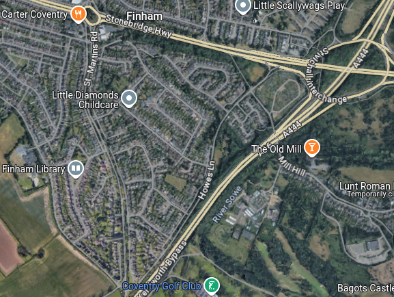
Task: Click The Old Mill place label
Action: pos(277,149)
